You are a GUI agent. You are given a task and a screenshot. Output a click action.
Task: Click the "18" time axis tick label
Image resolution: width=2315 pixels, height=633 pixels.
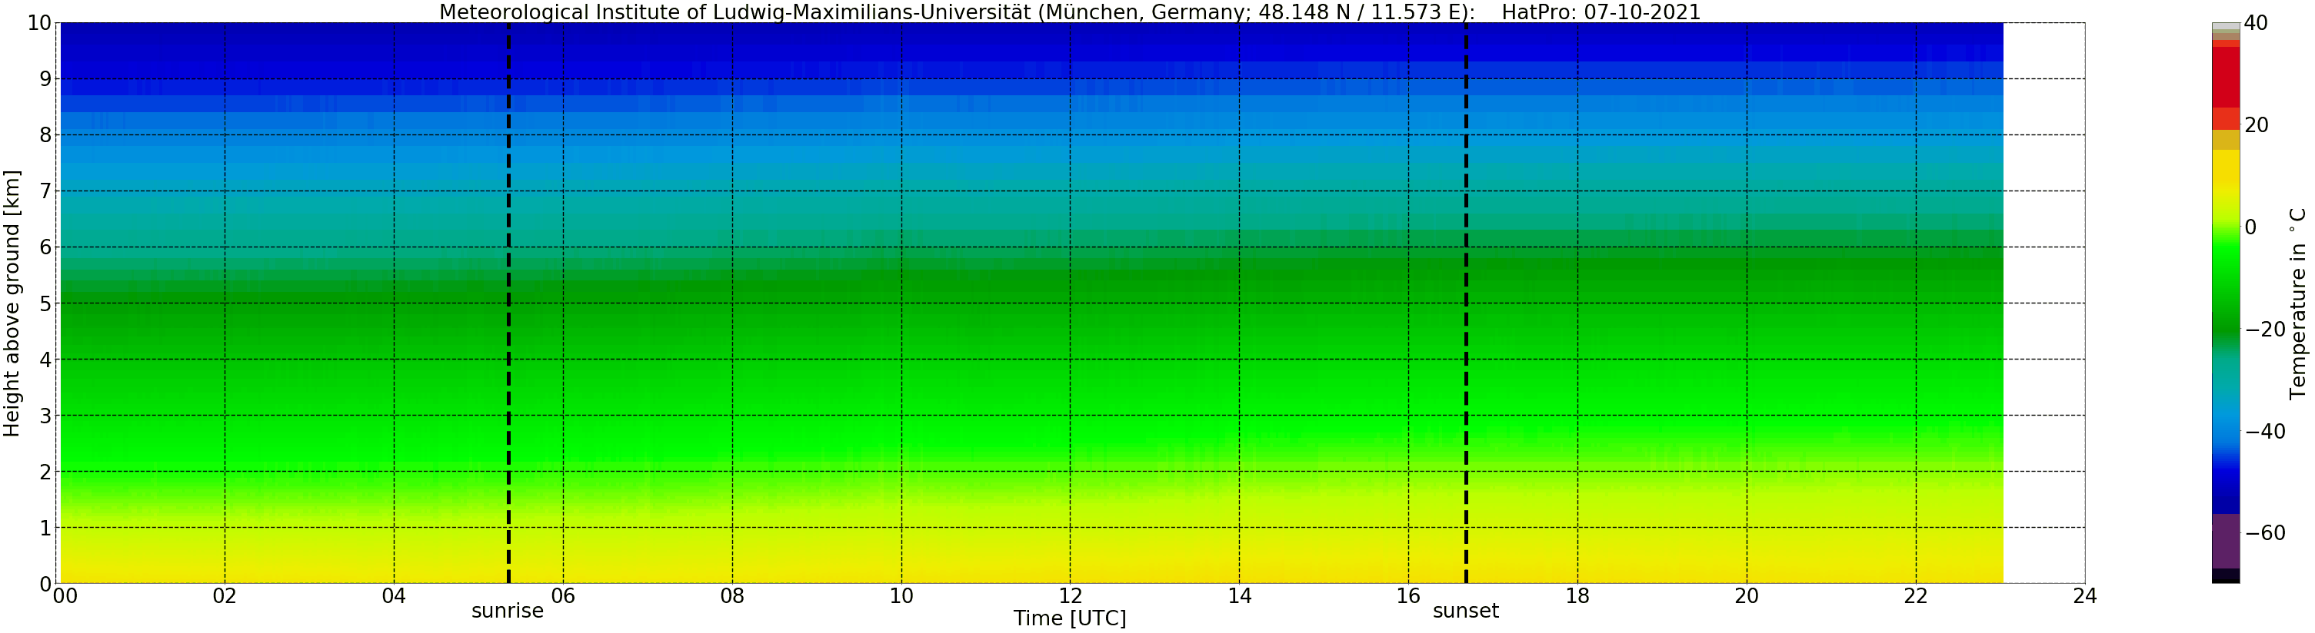(1578, 596)
